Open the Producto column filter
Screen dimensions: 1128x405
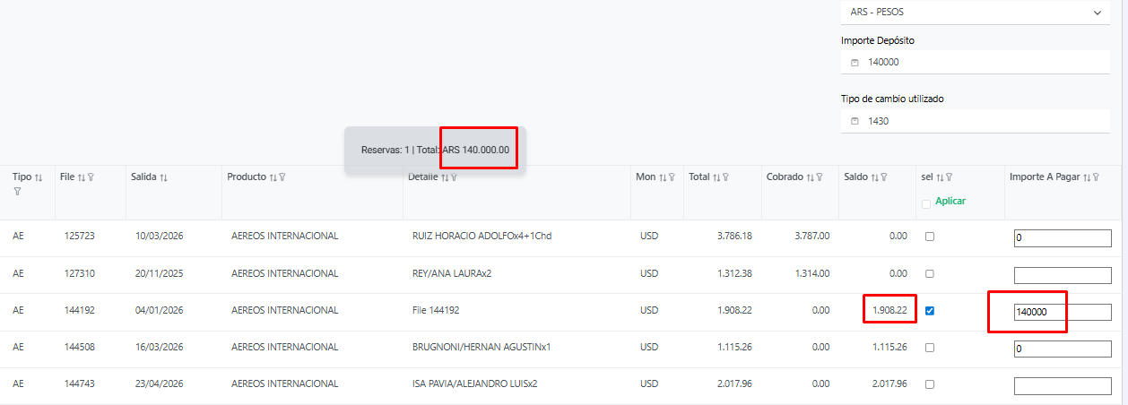coord(282,177)
